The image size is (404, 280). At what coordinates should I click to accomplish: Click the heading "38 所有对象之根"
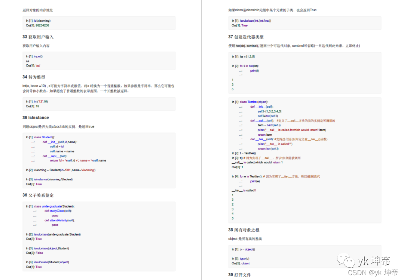click(244, 230)
